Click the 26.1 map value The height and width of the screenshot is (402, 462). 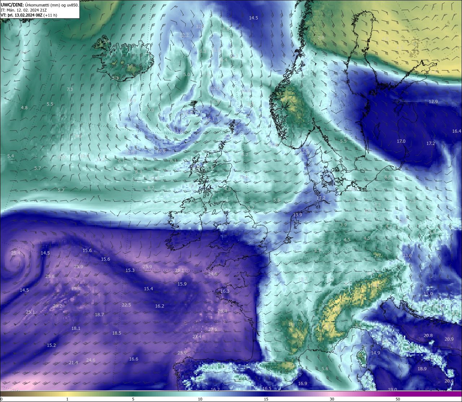pos(179,270)
